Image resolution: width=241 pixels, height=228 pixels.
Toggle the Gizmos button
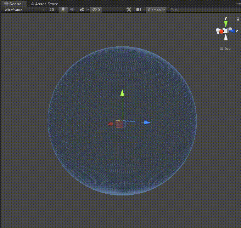tap(154, 10)
